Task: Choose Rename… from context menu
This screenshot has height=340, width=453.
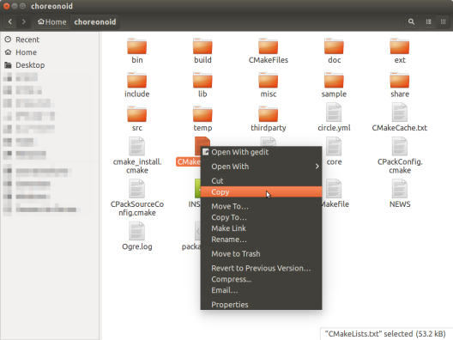Action: pos(261,240)
